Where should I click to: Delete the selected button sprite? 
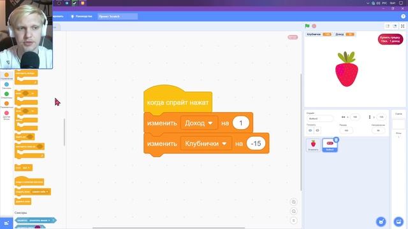pos(336,140)
